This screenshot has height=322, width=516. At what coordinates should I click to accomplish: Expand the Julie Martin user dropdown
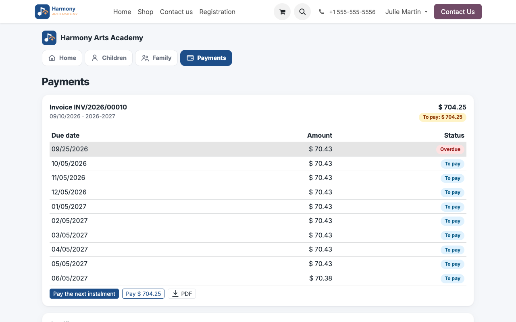(406, 12)
